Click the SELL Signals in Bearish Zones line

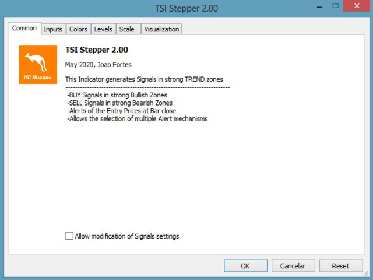point(120,103)
